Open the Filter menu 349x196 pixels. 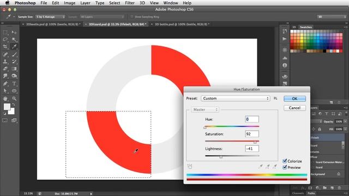[130, 3]
